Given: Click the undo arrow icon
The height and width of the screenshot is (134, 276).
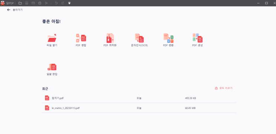Looking at the screenshot, I should (56, 3).
